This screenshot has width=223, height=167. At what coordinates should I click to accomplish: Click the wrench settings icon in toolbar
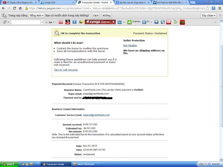click(5, 22)
